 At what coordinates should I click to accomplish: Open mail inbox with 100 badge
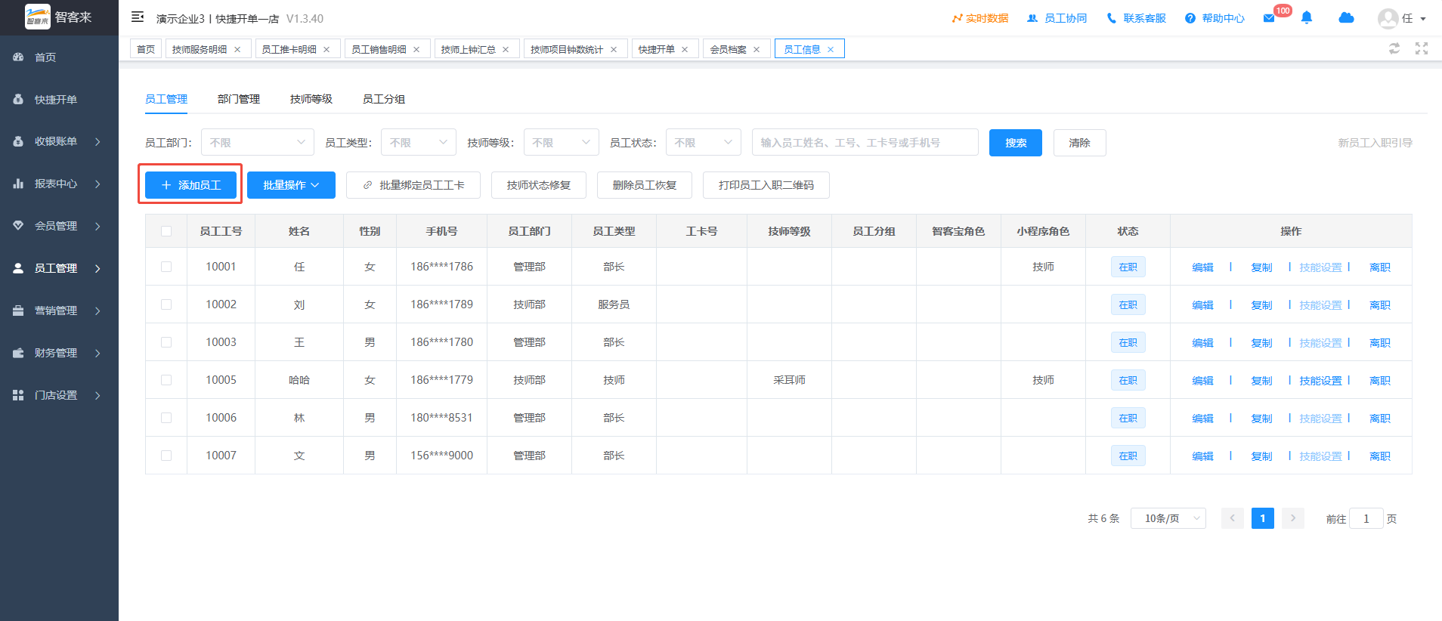click(1269, 18)
